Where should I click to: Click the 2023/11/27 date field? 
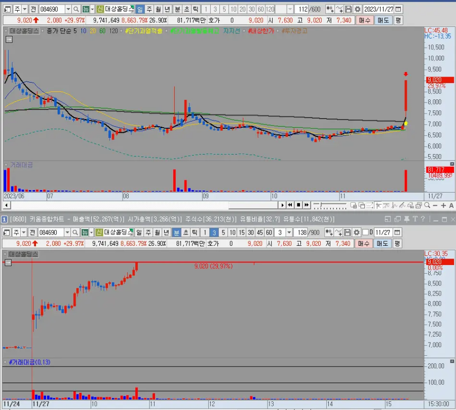(378, 9)
